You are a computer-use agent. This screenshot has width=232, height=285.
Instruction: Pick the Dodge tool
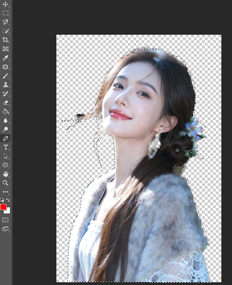pyautogui.click(x=5, y=129)
